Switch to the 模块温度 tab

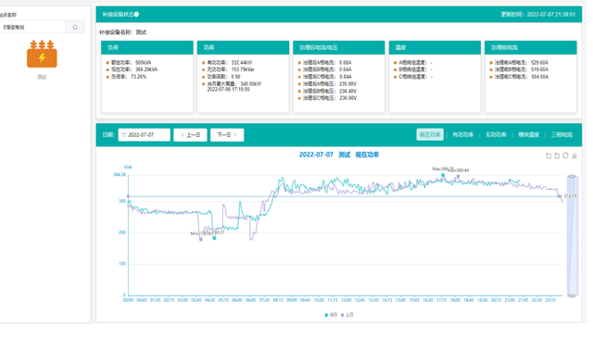(x=529, y=135)
